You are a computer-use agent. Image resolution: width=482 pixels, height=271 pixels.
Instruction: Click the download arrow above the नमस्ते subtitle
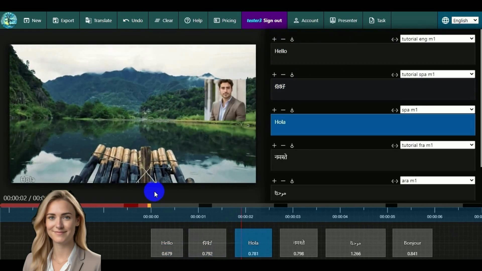(292, 146)
